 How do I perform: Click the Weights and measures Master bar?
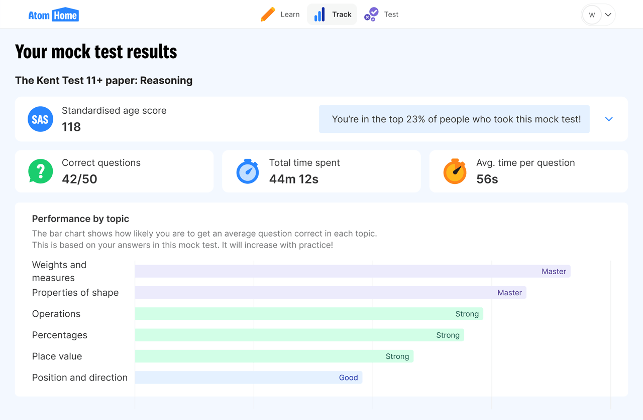(x=352, y=271)
